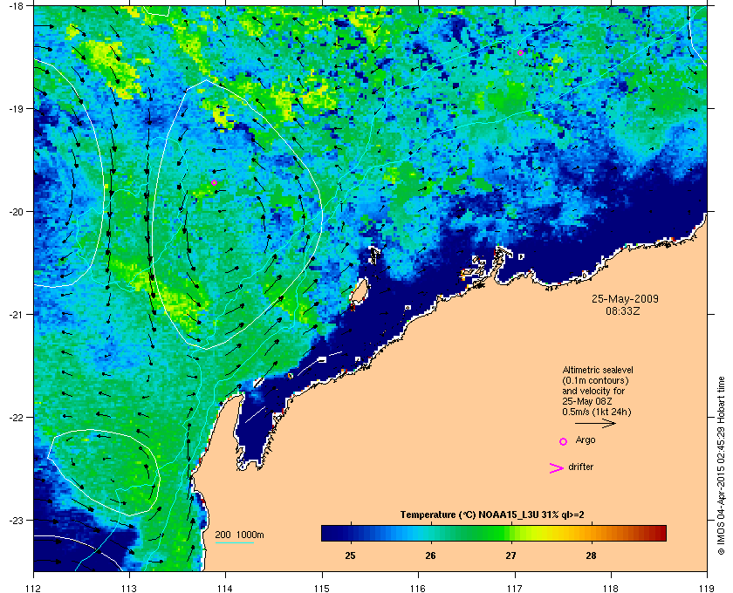The image size is (733, 593).
Task: Click the color bar tick label 26
Action: [x=430, y=556]
